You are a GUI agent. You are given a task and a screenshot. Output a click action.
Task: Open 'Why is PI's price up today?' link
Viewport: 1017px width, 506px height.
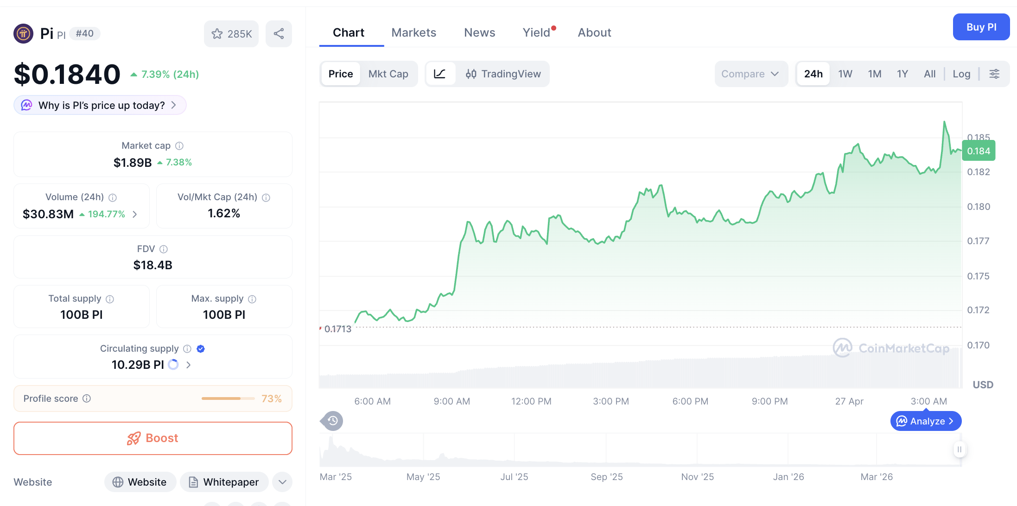coord(99,105)
